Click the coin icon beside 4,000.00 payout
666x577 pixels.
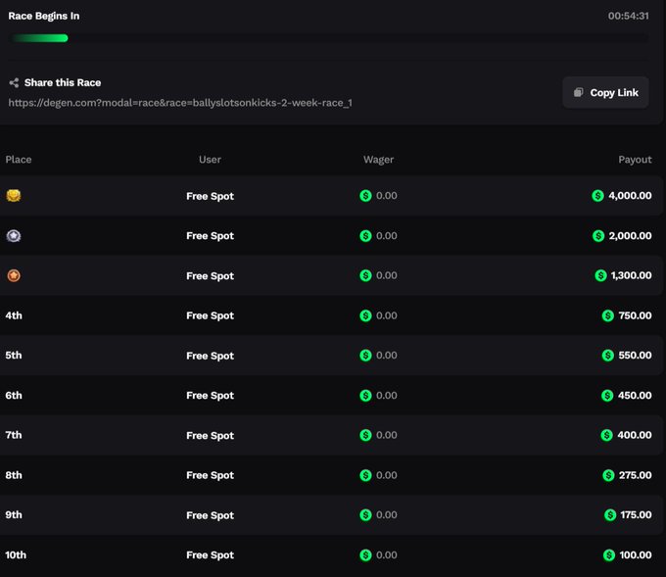click(x=597, y=196)
